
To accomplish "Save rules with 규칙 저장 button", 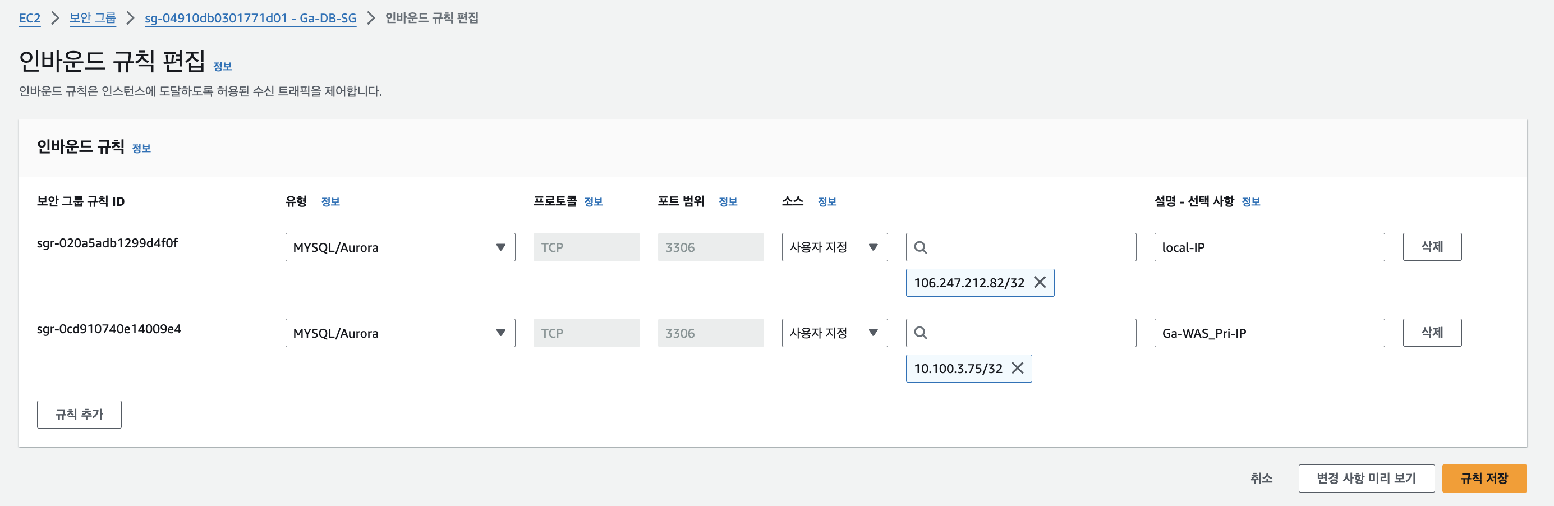I will click(1484, 479).
